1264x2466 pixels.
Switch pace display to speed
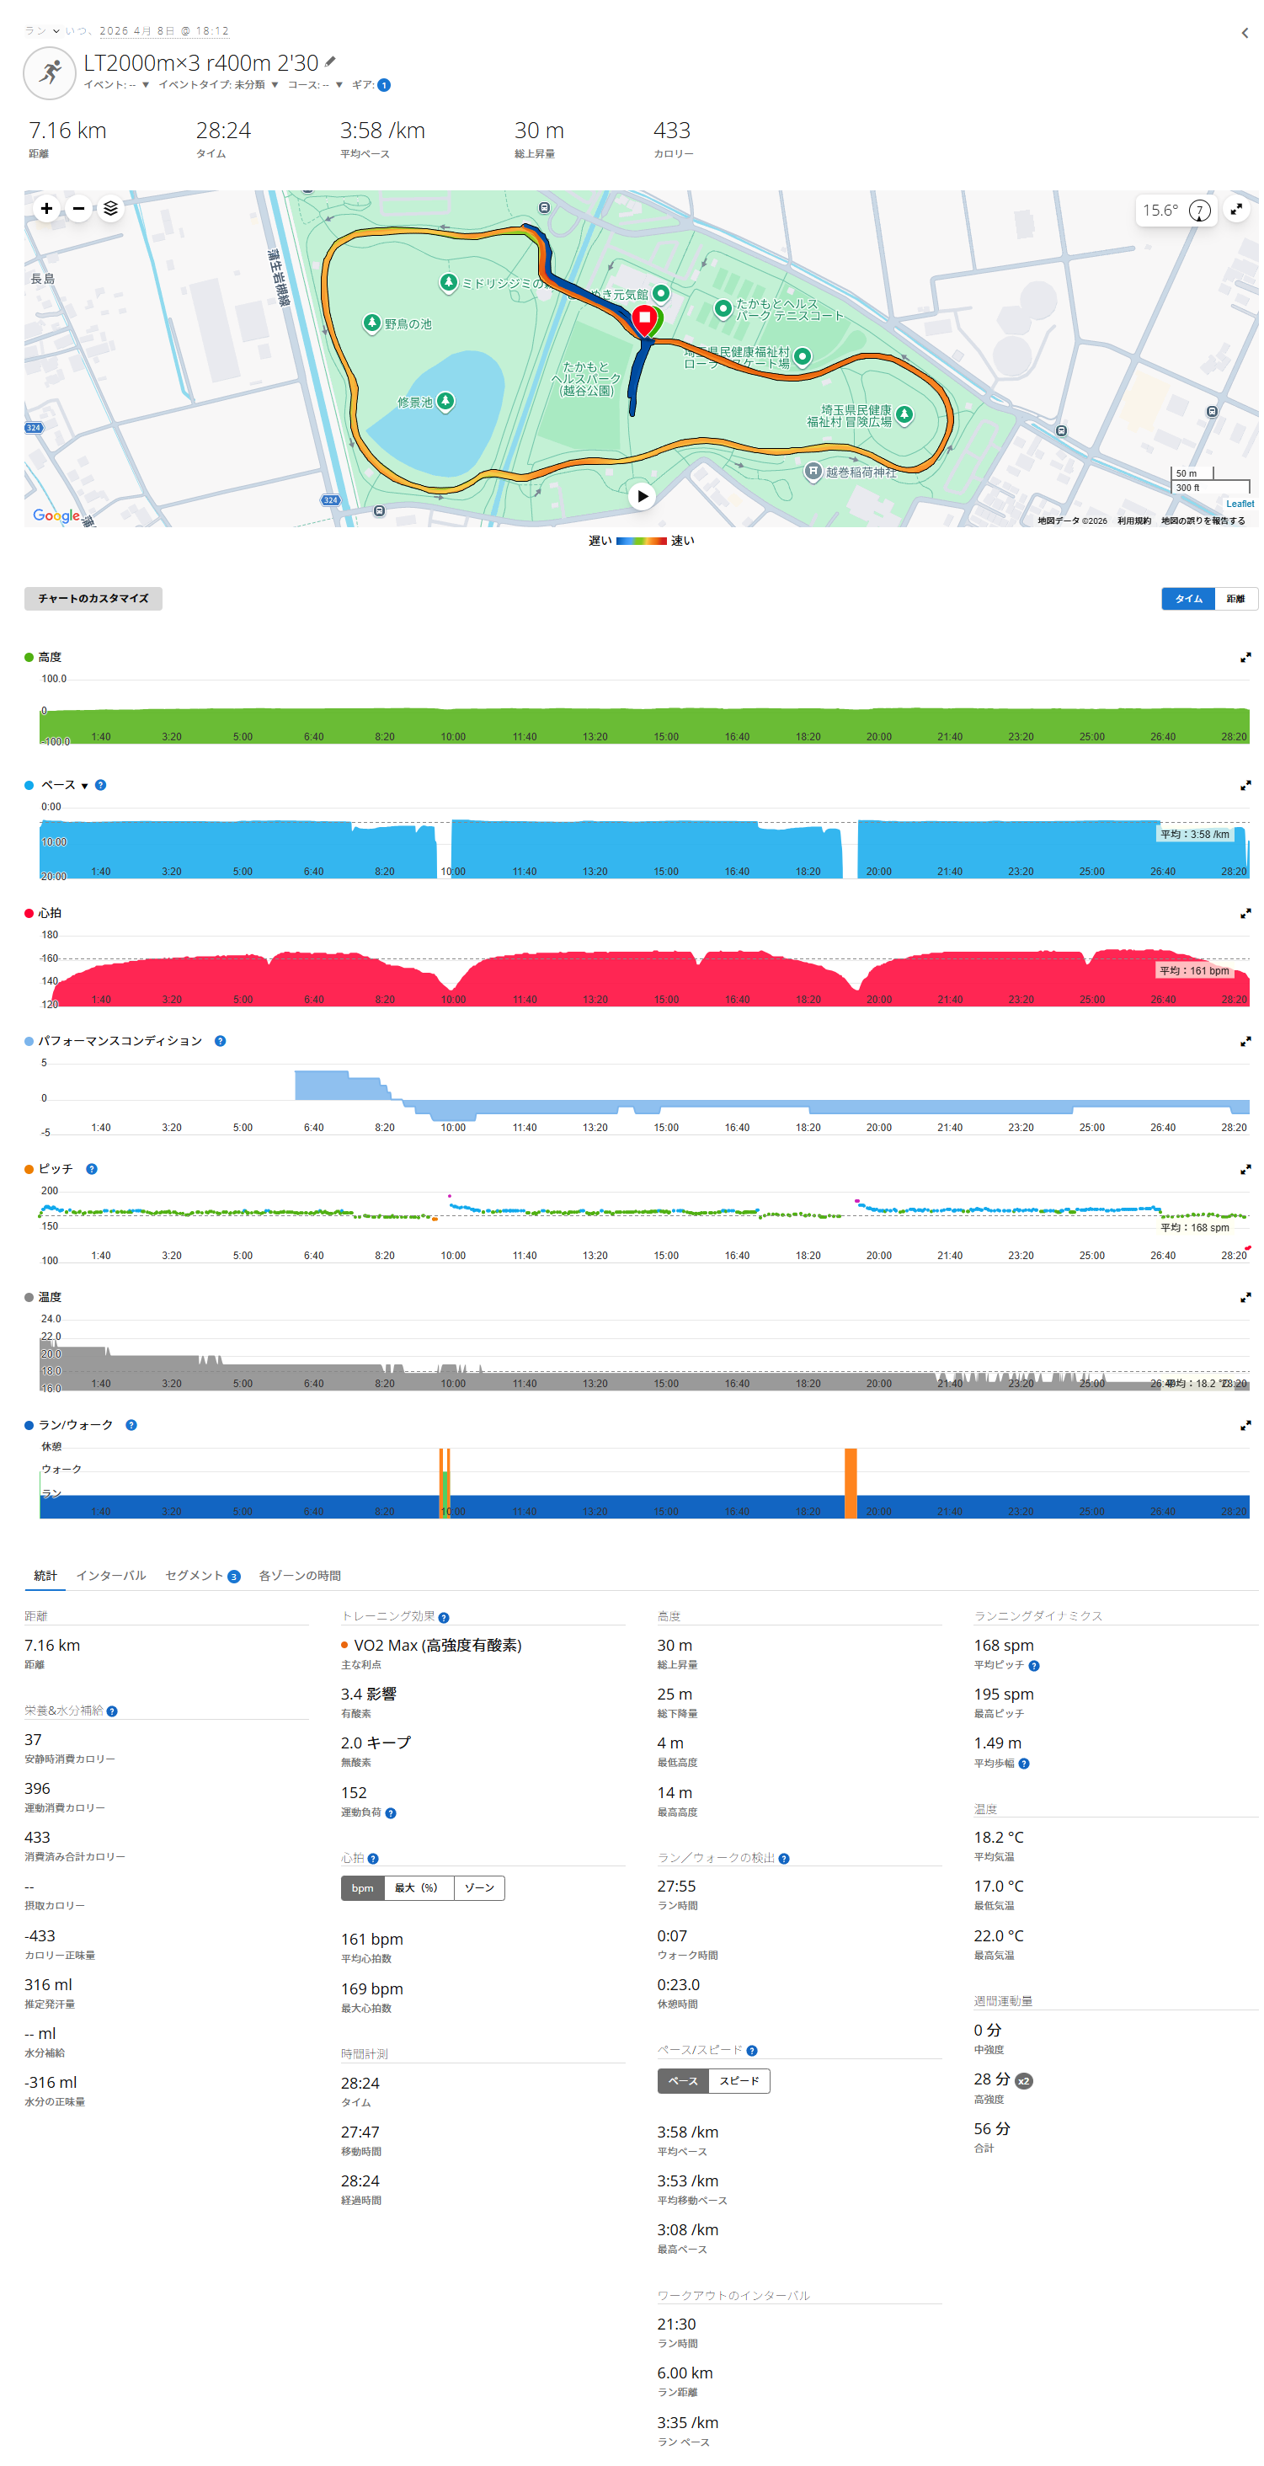(739, 2081)
